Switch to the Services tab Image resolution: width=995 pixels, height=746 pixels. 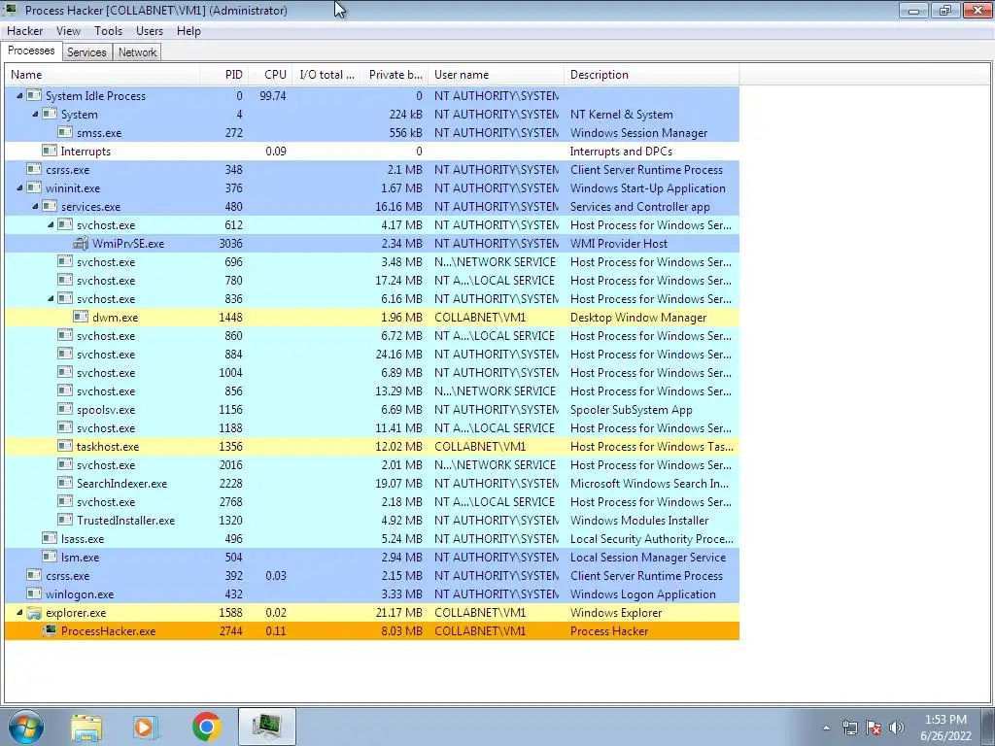click(86, 52)
